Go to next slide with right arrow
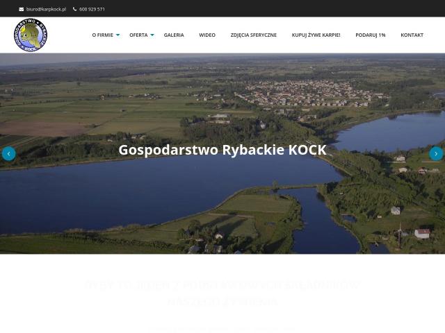This screenshot has width=445, height=333. click(x=436, y=153)
